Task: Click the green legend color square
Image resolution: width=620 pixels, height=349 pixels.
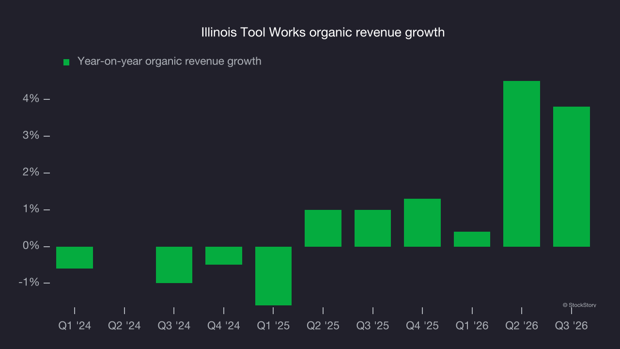Action: [66, 62]
